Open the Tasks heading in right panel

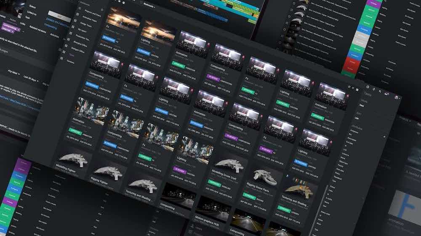368,94
